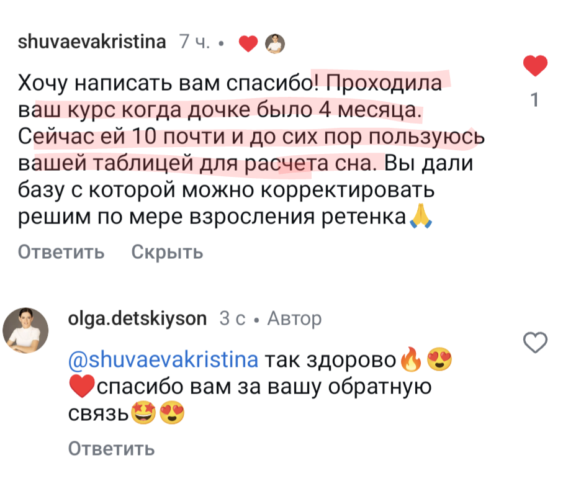Click the small red heart next to 7 ч.

(248, 43)
